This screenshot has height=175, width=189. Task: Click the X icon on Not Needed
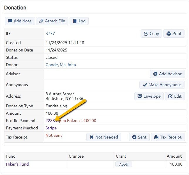(x=92, y=137)
